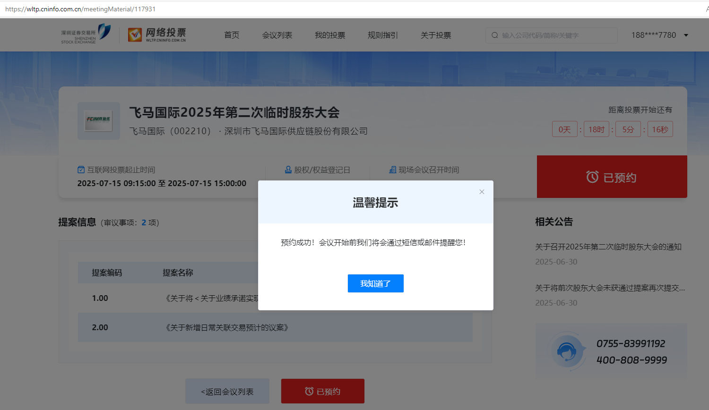
Task: Focus the company code search field
Action: (552, 35)
